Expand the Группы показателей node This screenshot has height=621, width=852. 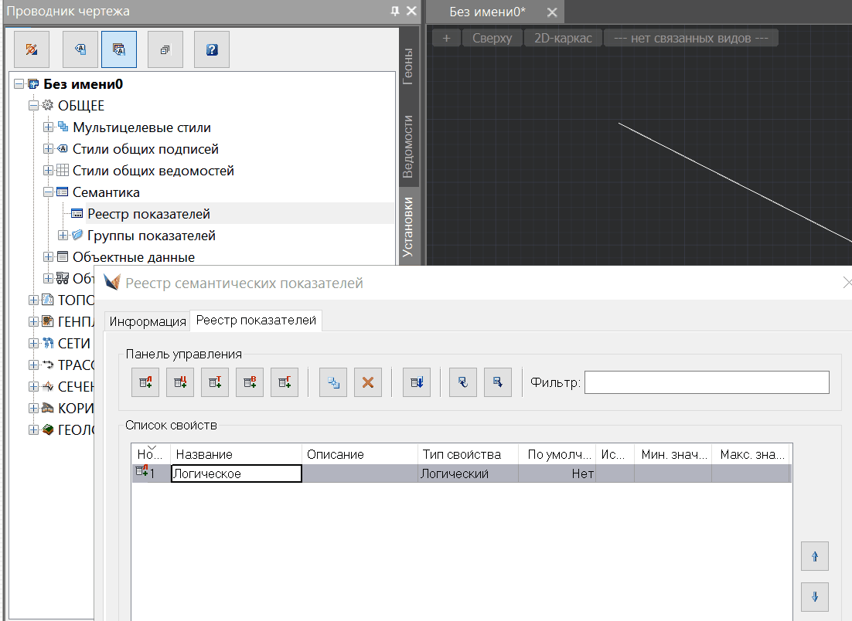pos(63,236)
